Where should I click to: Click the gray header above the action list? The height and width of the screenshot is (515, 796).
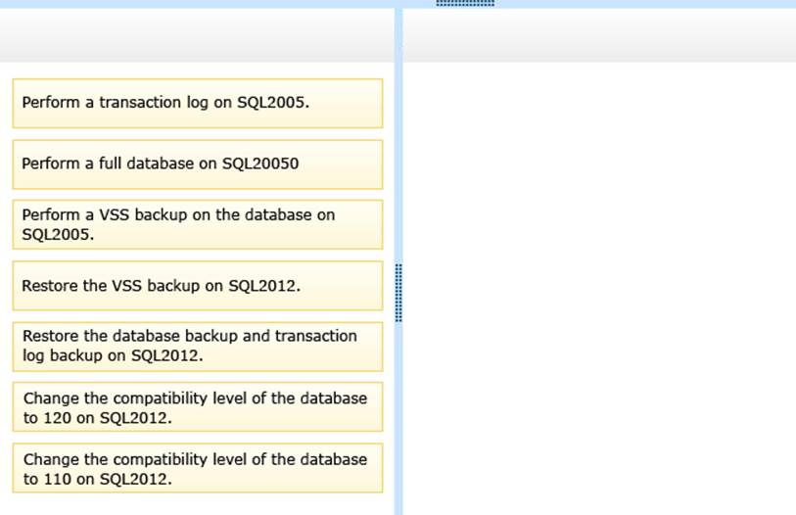pos(196,36)
